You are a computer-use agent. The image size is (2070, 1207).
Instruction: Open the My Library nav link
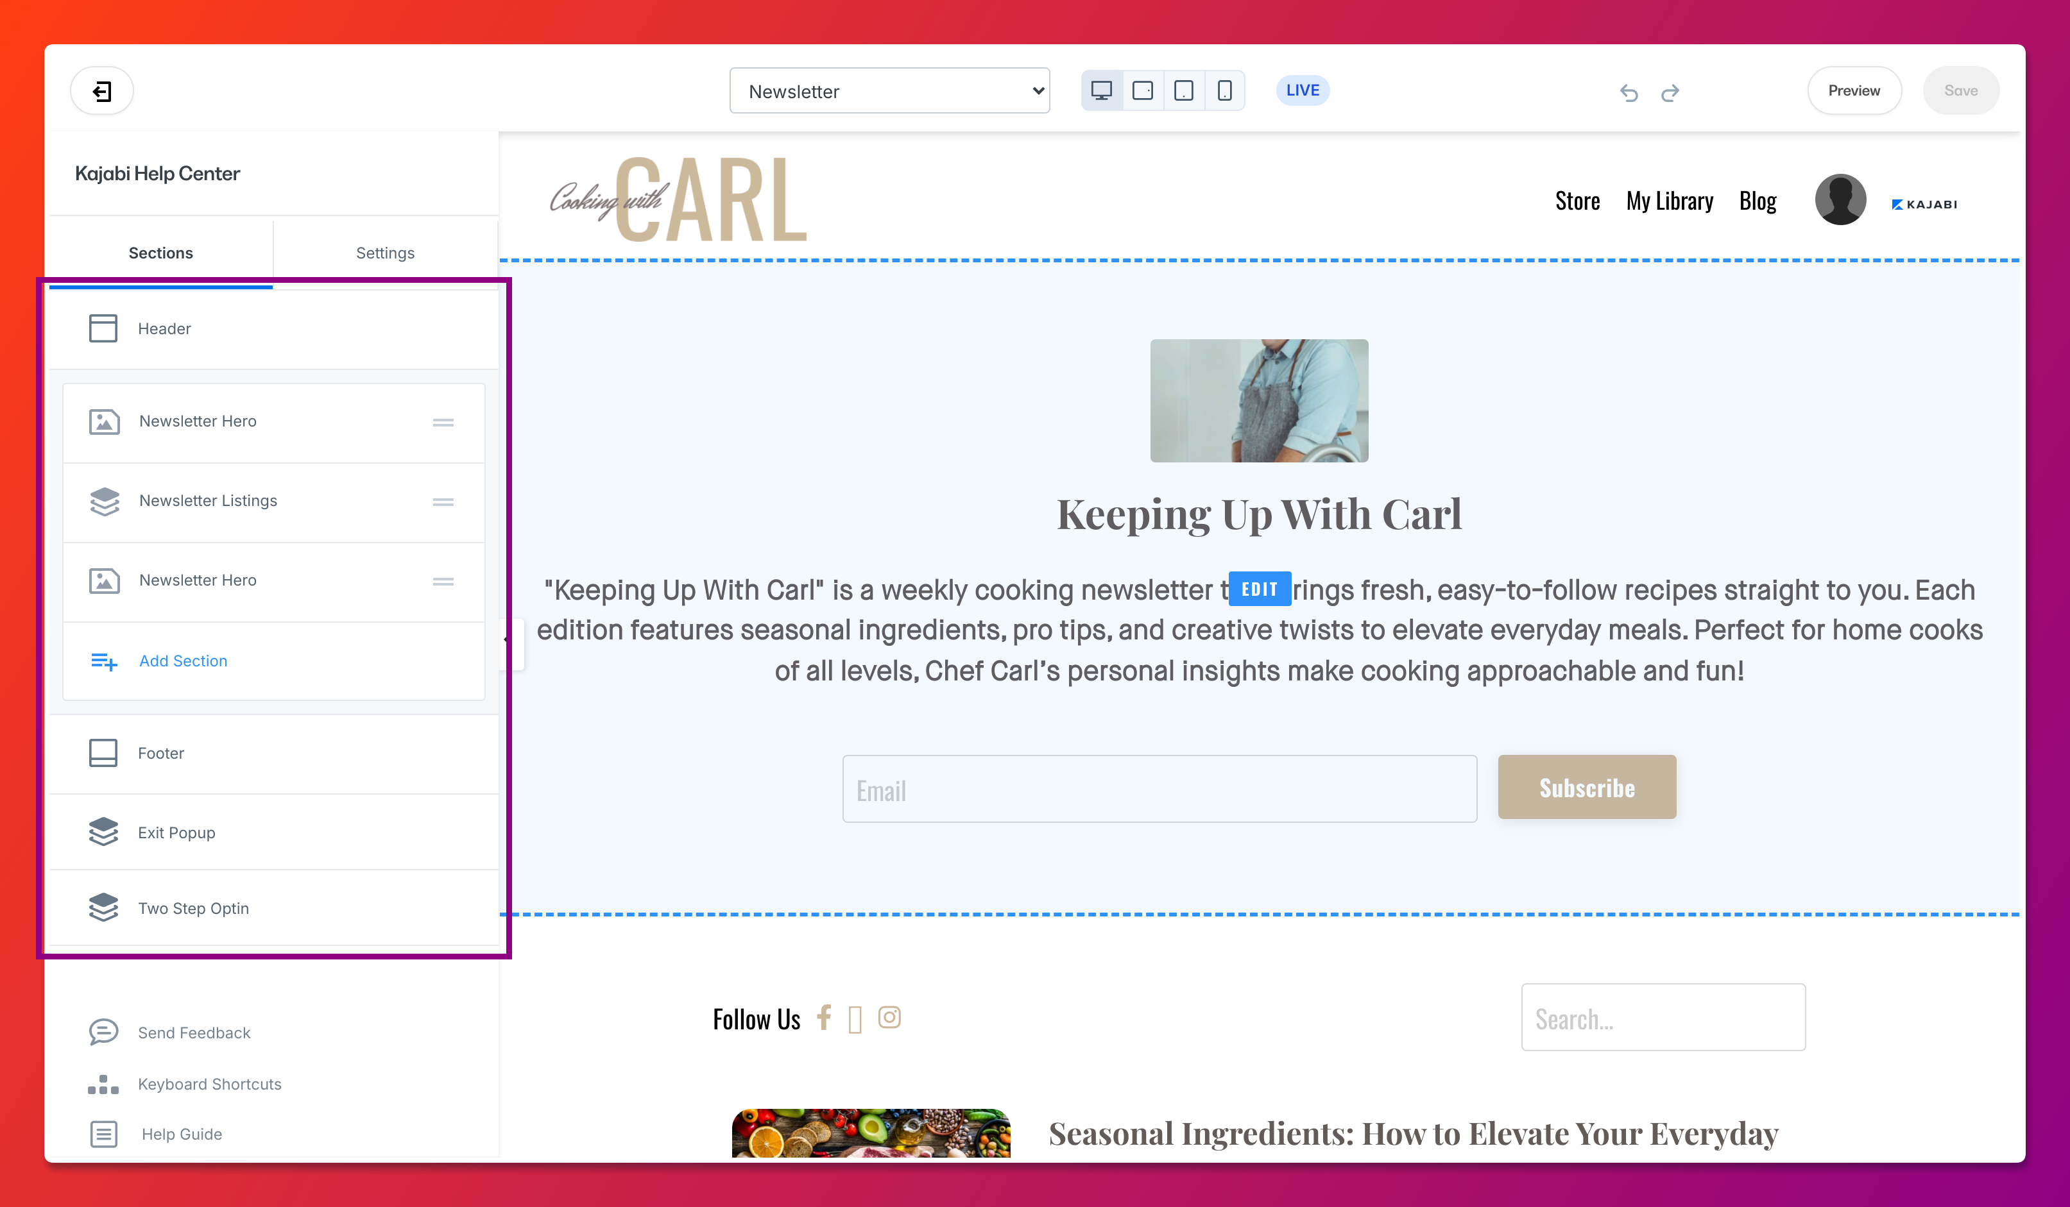[x=1669, y=201]
